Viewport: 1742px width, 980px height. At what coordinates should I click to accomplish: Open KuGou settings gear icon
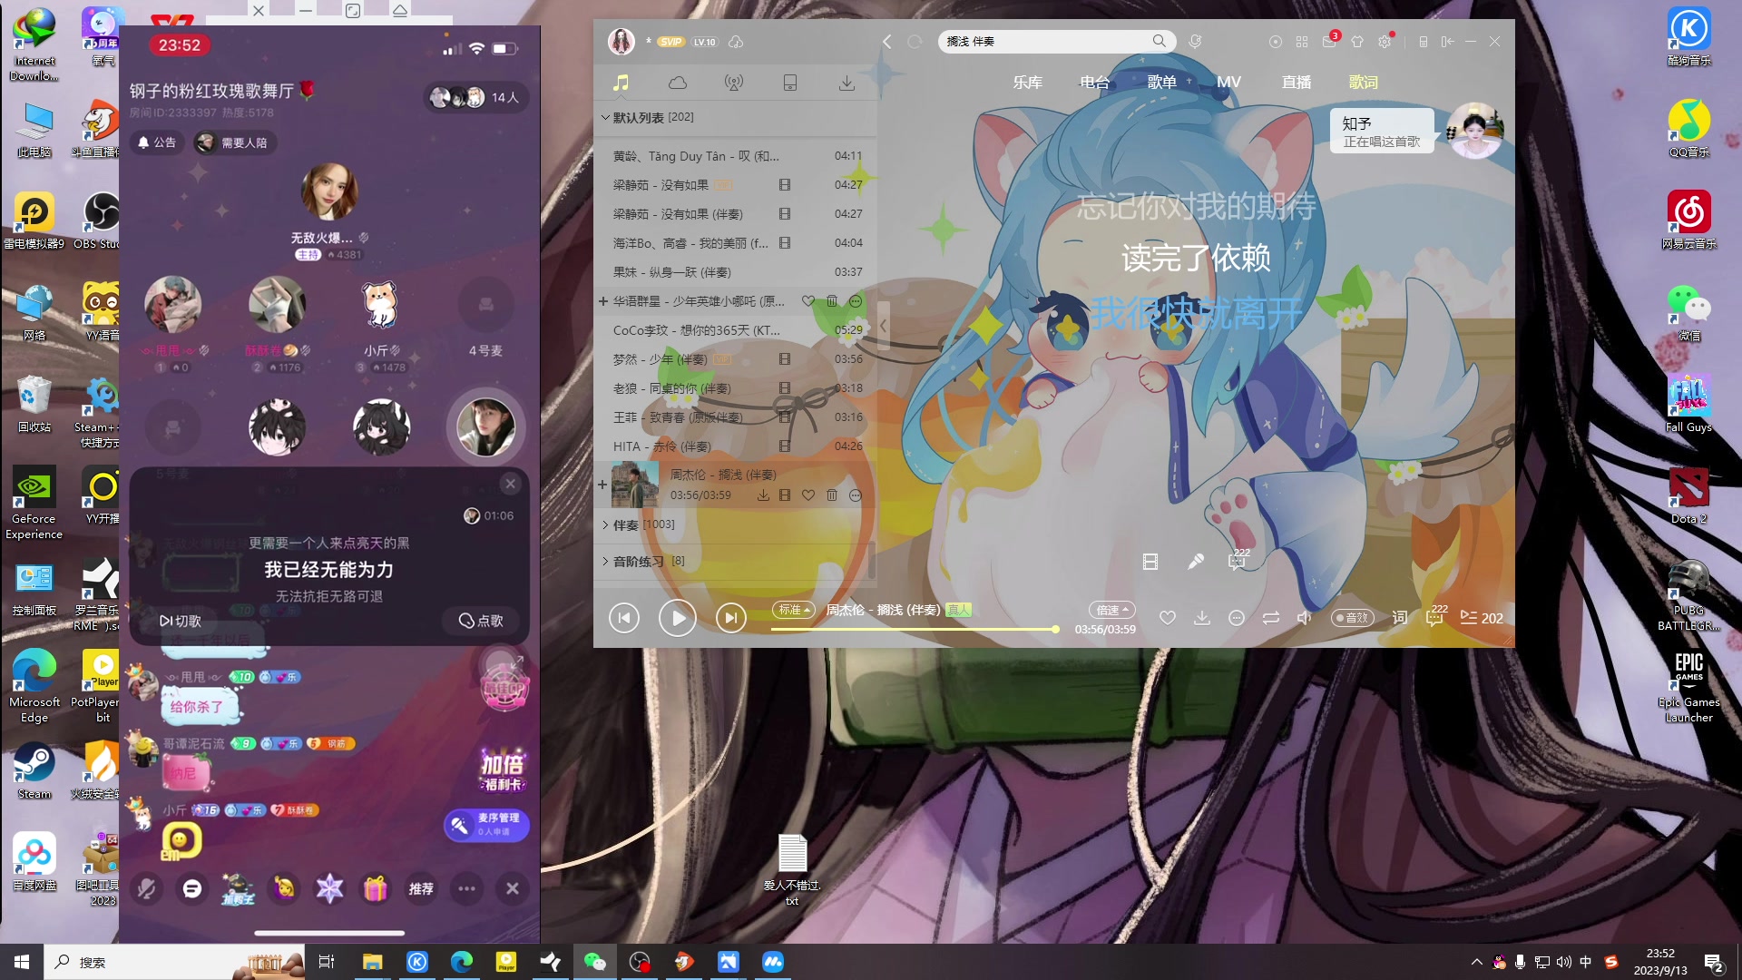(1385, 41)
